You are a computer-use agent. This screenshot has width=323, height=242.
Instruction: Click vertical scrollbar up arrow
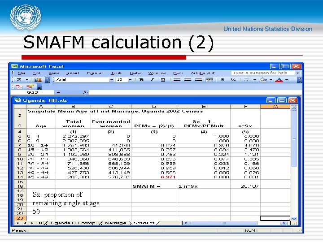[294, 108]
